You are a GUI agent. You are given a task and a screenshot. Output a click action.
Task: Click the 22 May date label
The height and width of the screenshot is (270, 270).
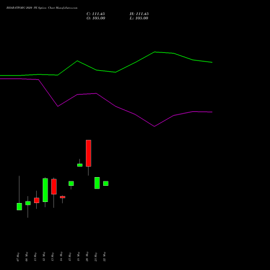tap(104, 256)
